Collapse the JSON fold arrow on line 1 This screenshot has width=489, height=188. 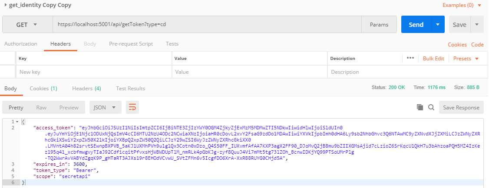pyautogui.click(x=17, y=121)
